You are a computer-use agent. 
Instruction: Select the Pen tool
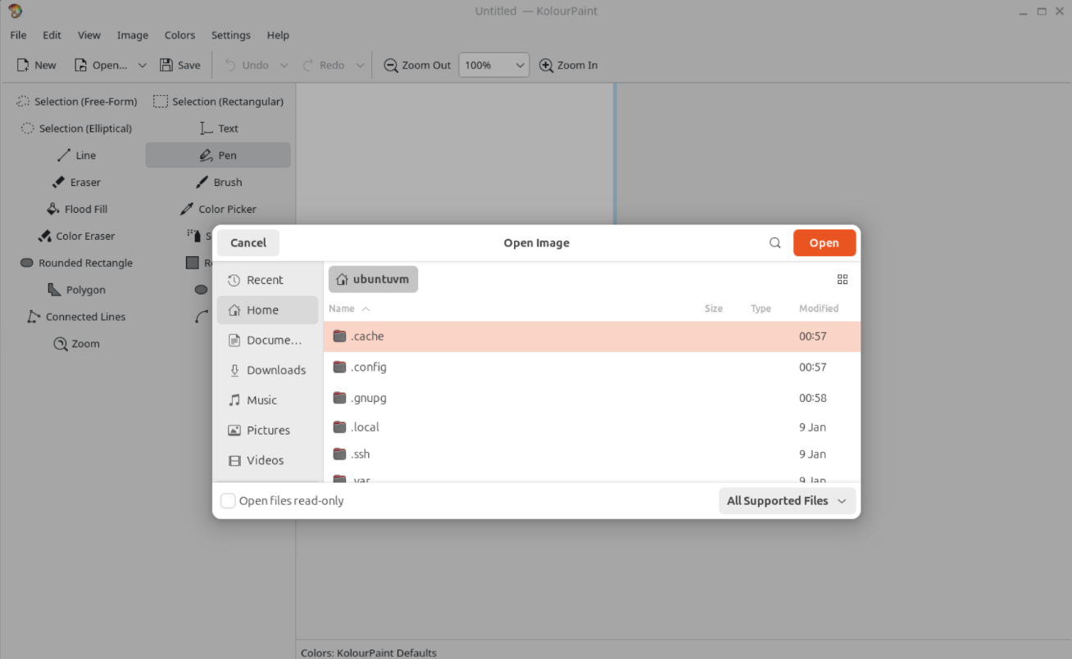click(218, 156)
